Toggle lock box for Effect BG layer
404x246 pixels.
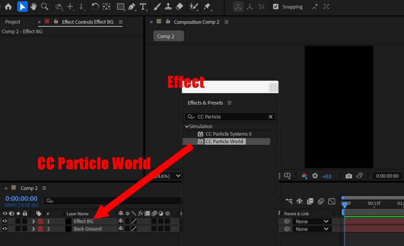24,221
